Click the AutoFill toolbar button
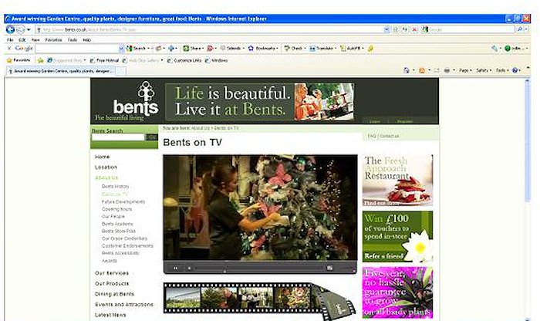 (x=350, y=49)
